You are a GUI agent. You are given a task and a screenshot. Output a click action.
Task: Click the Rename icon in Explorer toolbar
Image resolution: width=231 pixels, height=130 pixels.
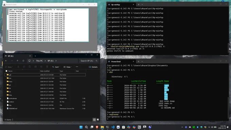(x=36, y=67)
